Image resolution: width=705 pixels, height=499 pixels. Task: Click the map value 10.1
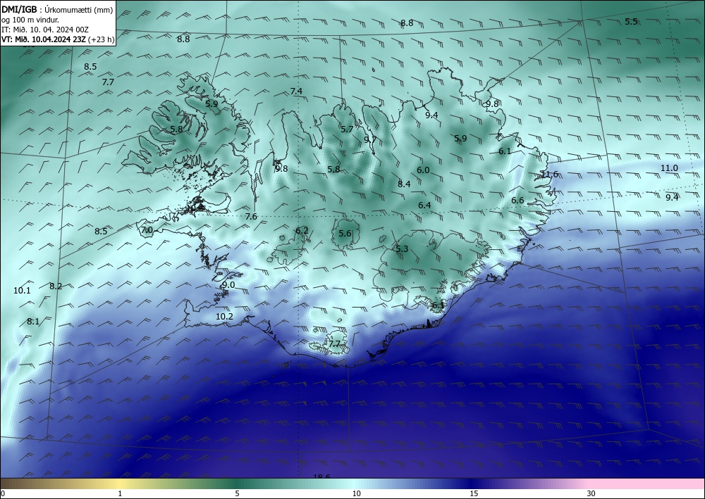coord(22,291)
